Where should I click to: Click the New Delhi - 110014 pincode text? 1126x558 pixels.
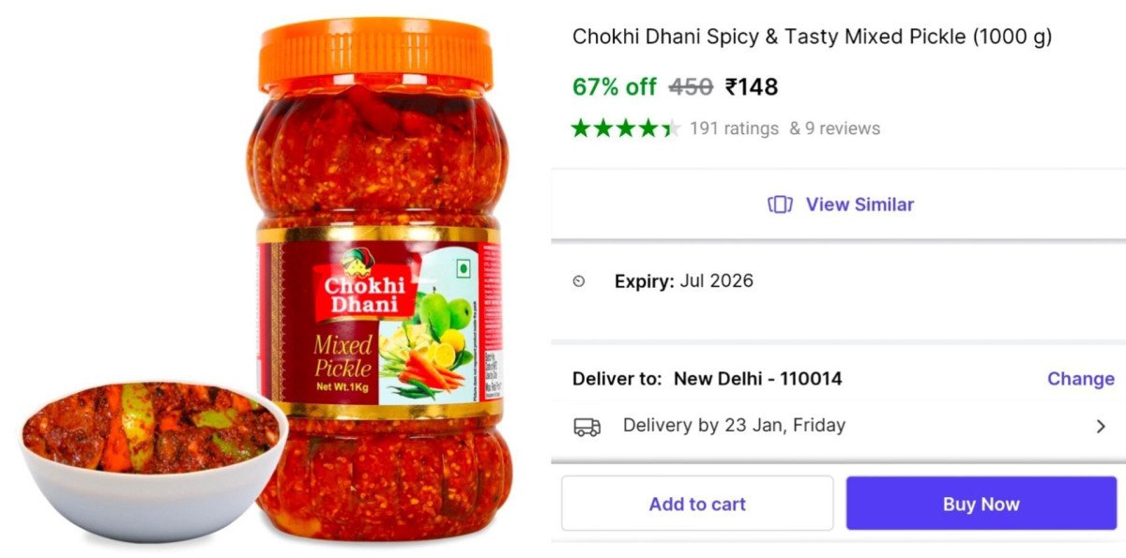(758, 379)
